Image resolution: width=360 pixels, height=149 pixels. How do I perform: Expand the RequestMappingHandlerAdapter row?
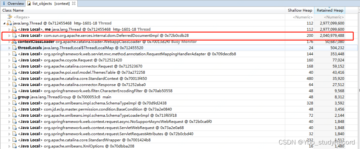coord(9,54)
